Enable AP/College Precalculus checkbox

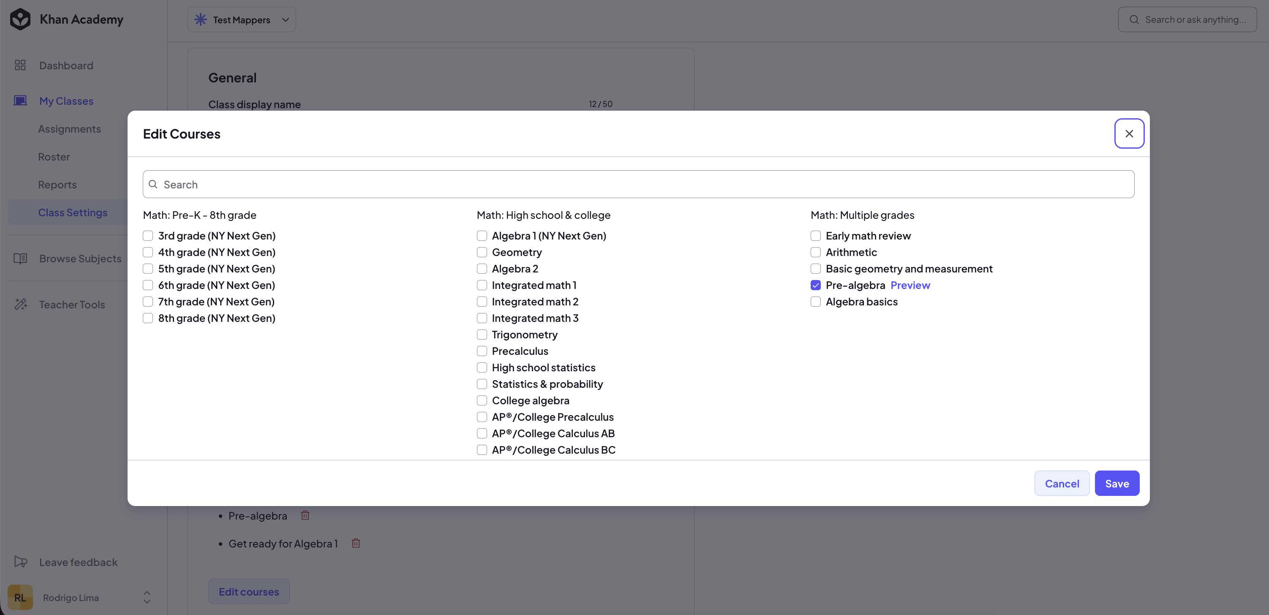482,416
